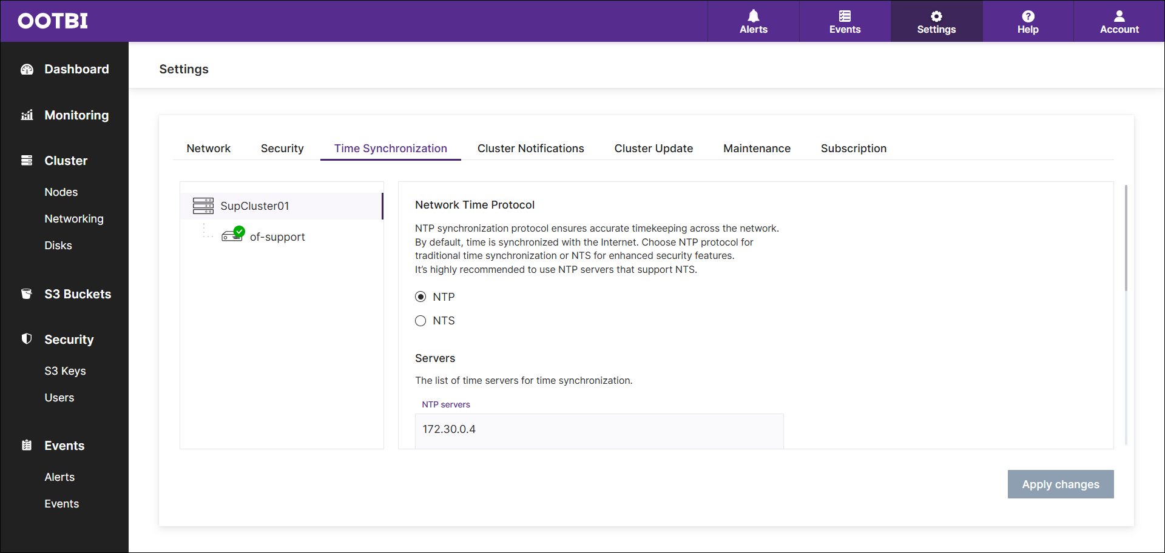Open the Account user icon
The image size is (1165, 553).
point(1119,16)
